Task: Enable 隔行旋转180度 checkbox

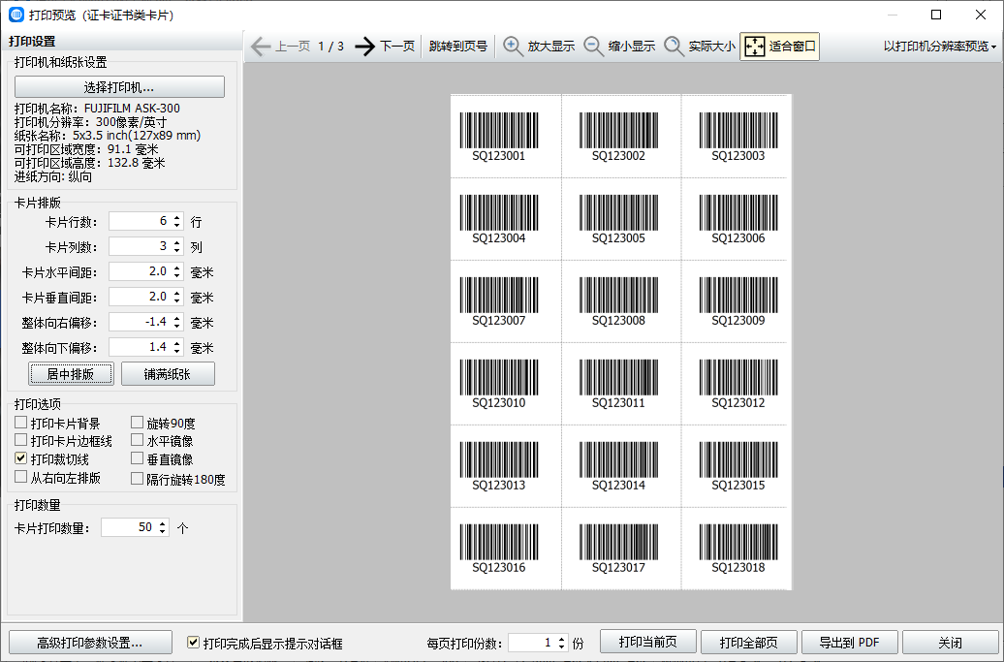Action: click(137, 478)
